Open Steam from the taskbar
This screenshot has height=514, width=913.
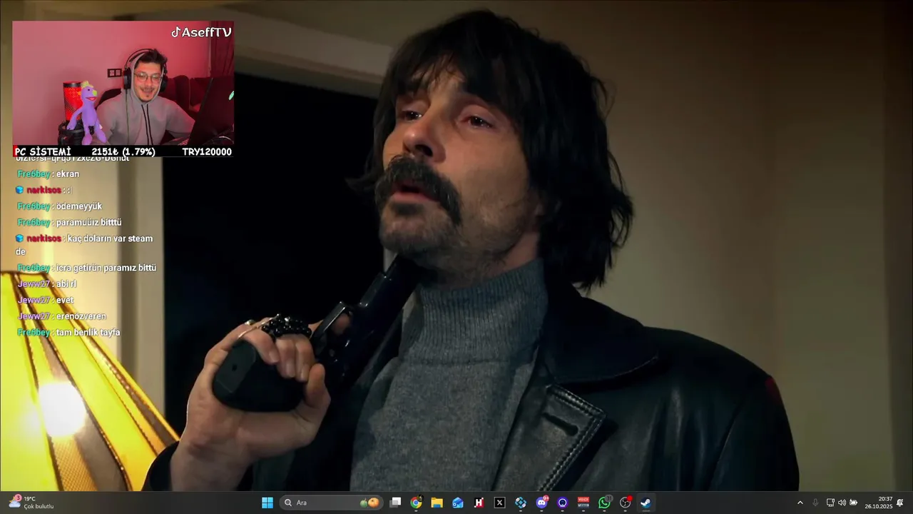tap(646, 503)
